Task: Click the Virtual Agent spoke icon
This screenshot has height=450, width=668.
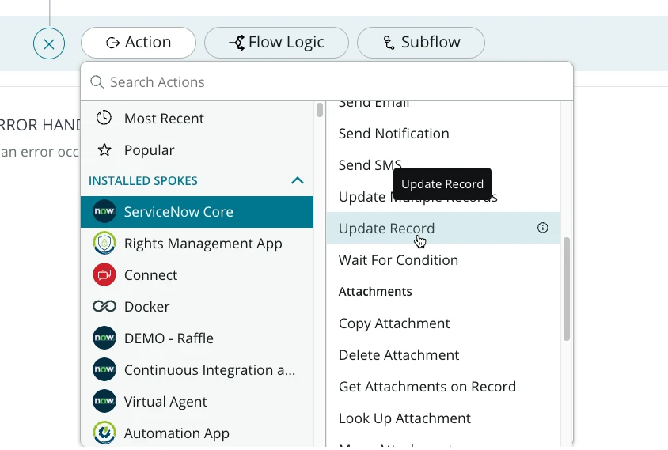Action: tap(104, 402)
